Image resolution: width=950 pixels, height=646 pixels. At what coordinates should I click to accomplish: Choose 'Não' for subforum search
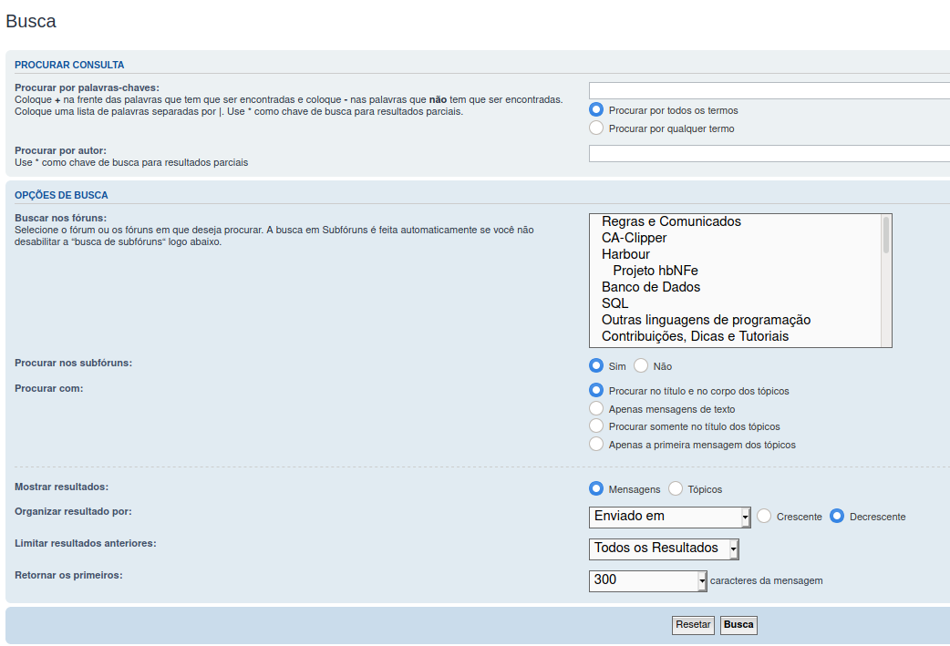[x=641, y=366]
